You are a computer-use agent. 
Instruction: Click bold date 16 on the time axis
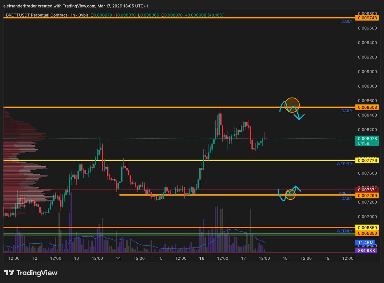202,258
